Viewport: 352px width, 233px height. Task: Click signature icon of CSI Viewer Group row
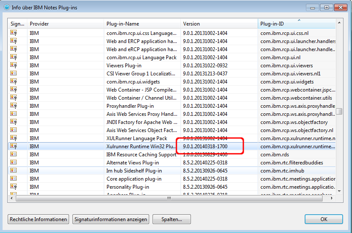pyautogui.click(x=13, y=74)
